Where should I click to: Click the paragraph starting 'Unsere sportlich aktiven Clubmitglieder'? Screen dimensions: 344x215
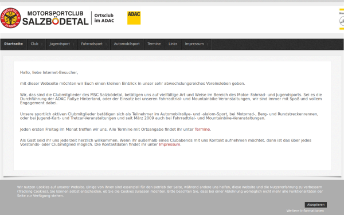169,116
